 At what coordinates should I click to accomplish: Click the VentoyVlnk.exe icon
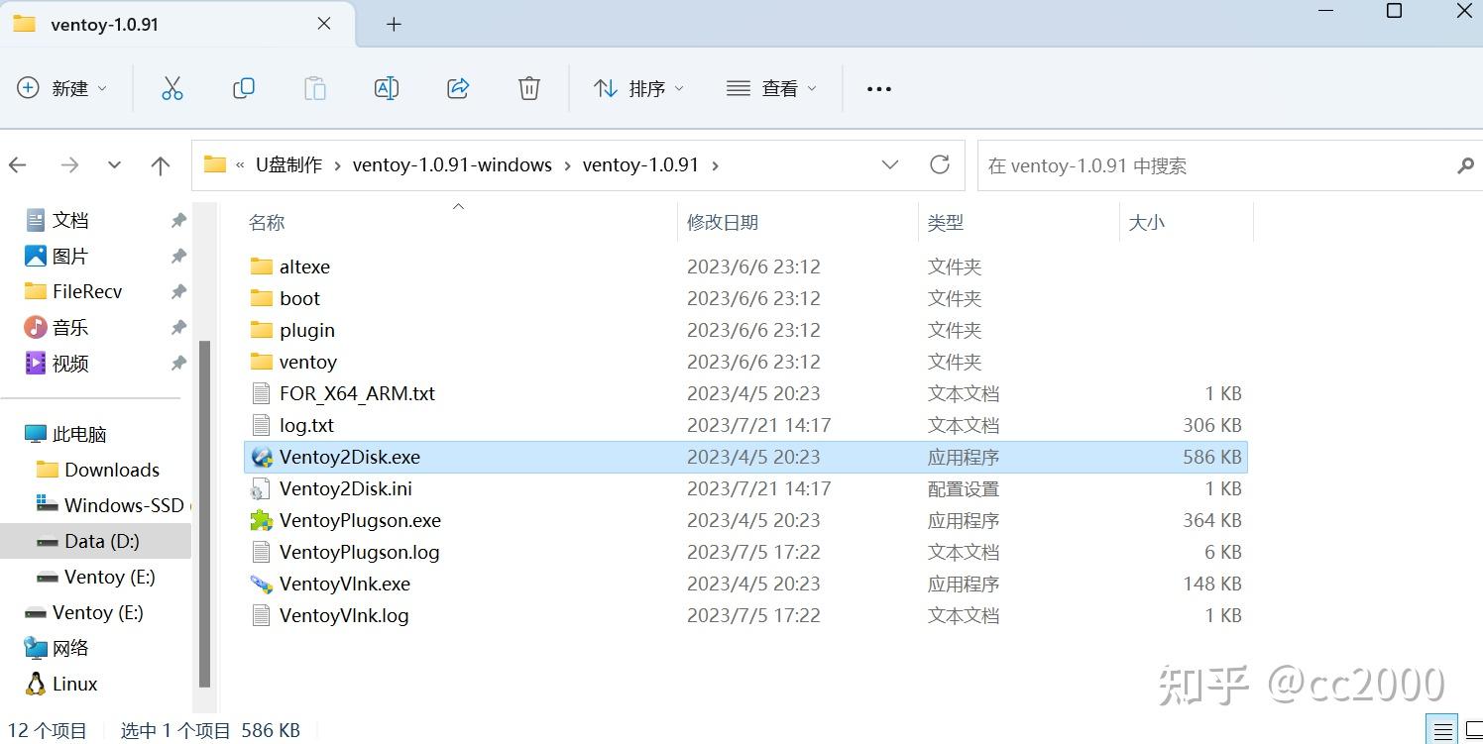pyautogui.click(x=262, y=584)
